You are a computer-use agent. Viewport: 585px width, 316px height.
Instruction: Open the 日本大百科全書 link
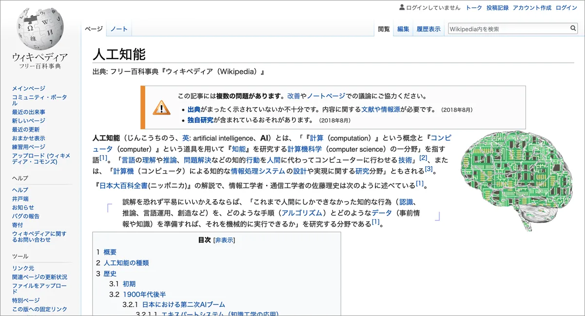click(x=122, y=185)
